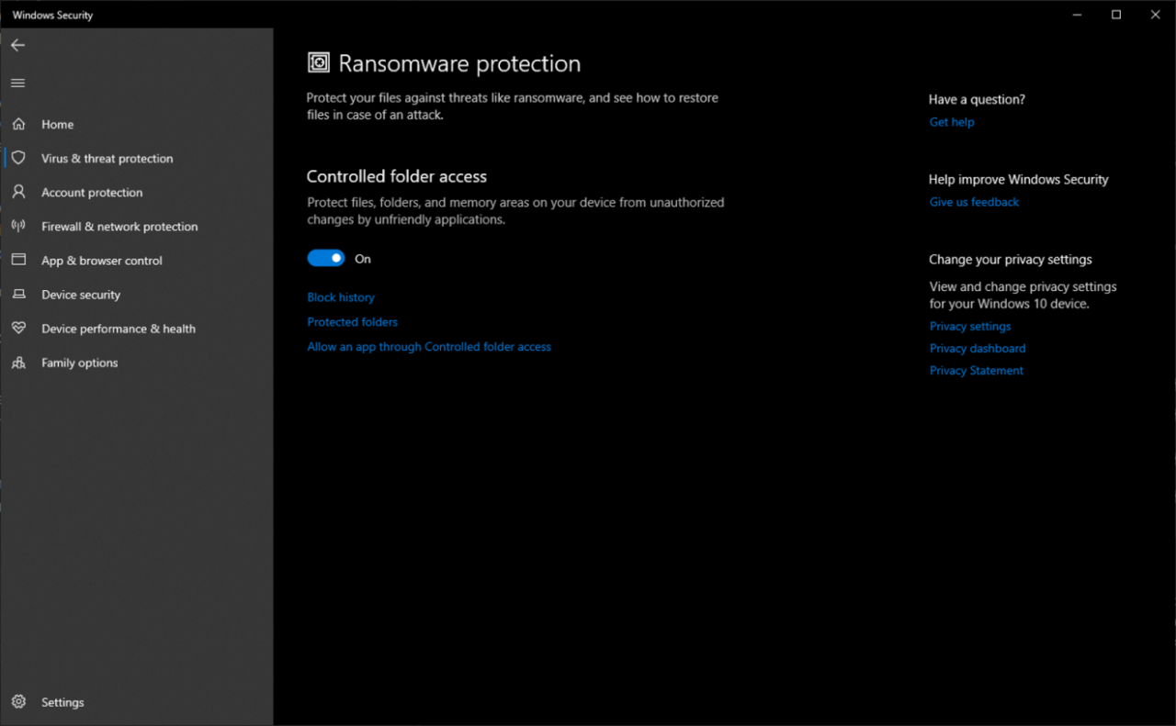Viewport: 1176px width, 726px height.
Task: Go back with the back arrow
Action: click(x=17, y=44)
